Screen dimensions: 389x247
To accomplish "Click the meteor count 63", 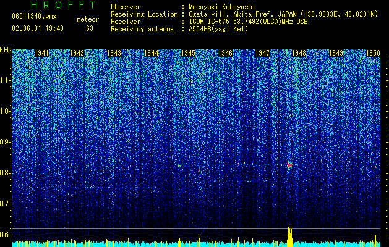I will click(90, 28).
